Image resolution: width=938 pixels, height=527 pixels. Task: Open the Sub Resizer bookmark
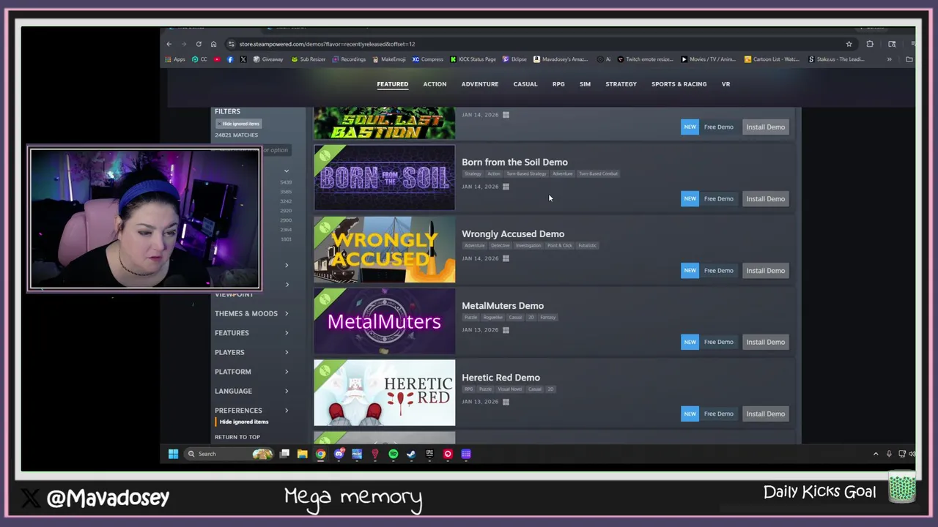click(309, 59)
